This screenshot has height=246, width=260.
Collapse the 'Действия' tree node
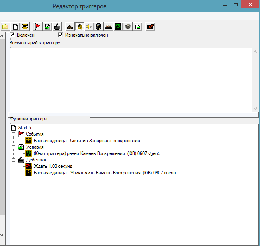[13, 160]
